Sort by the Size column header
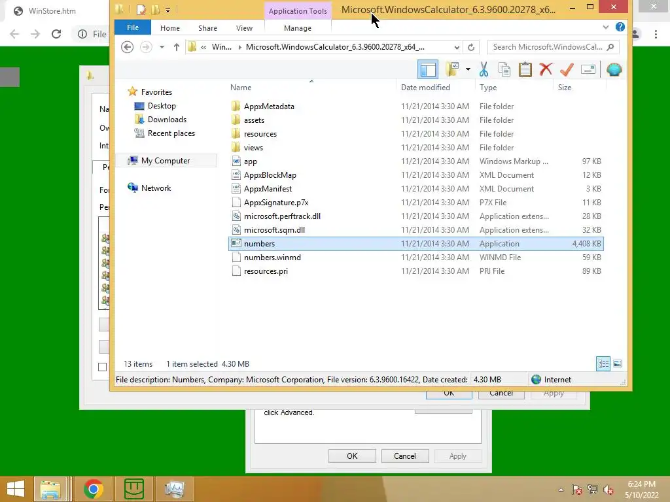This screenshot has width=670, height=502. coord(580,87)
